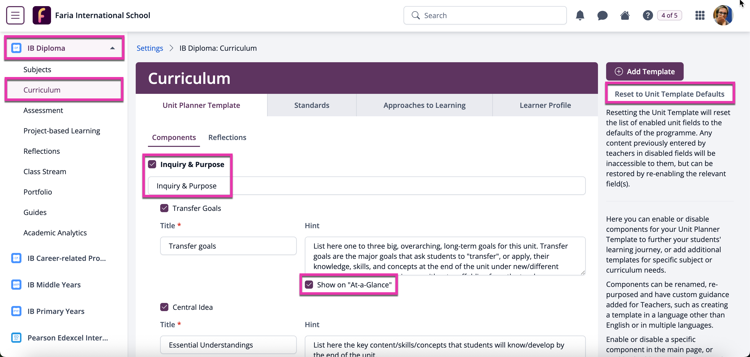Select the Components sub-tab
750x357 pixels.
pyautogui.click(x=174, y=137)
